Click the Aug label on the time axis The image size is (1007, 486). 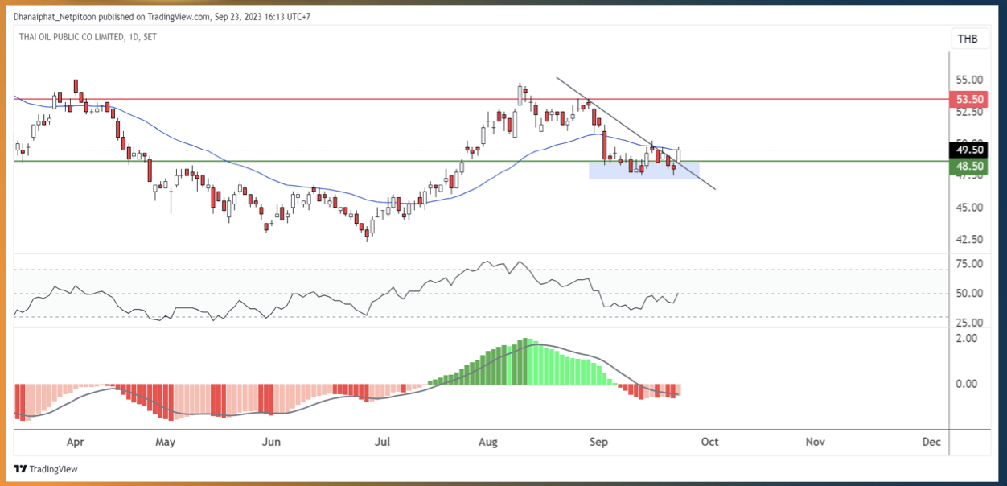[488, 442]
